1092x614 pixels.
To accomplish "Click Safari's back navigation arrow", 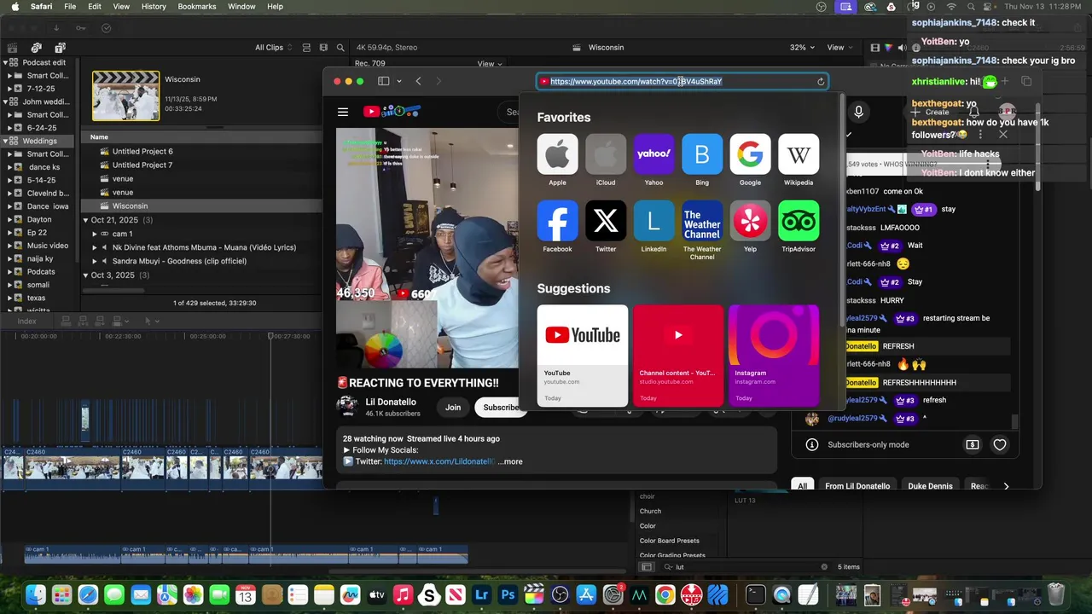I will [418, 81].
